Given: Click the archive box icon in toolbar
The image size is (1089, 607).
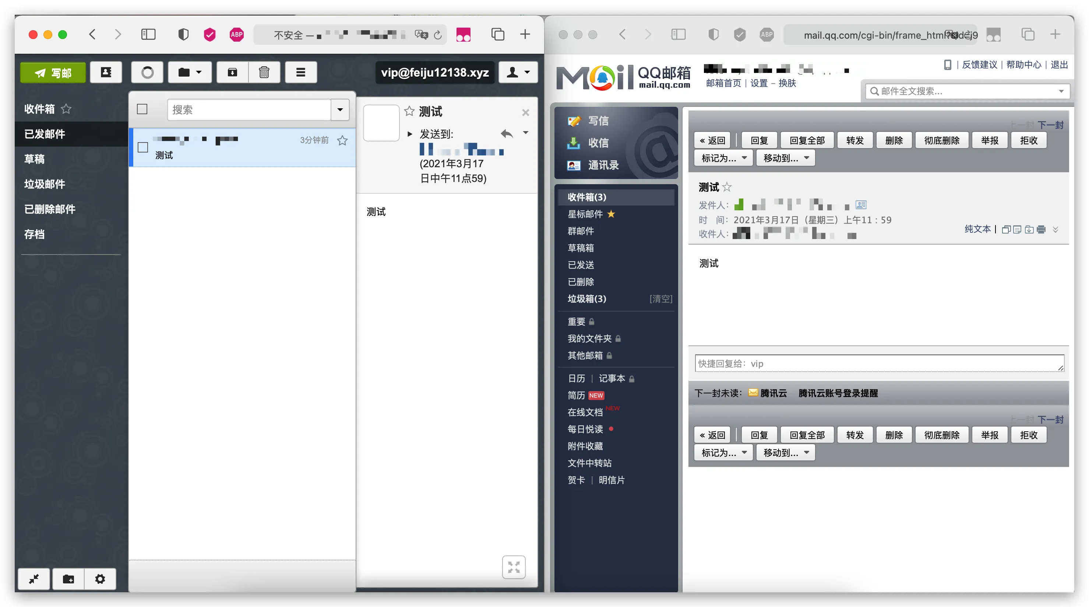Looking at the screenshot, I should point(233,72).
